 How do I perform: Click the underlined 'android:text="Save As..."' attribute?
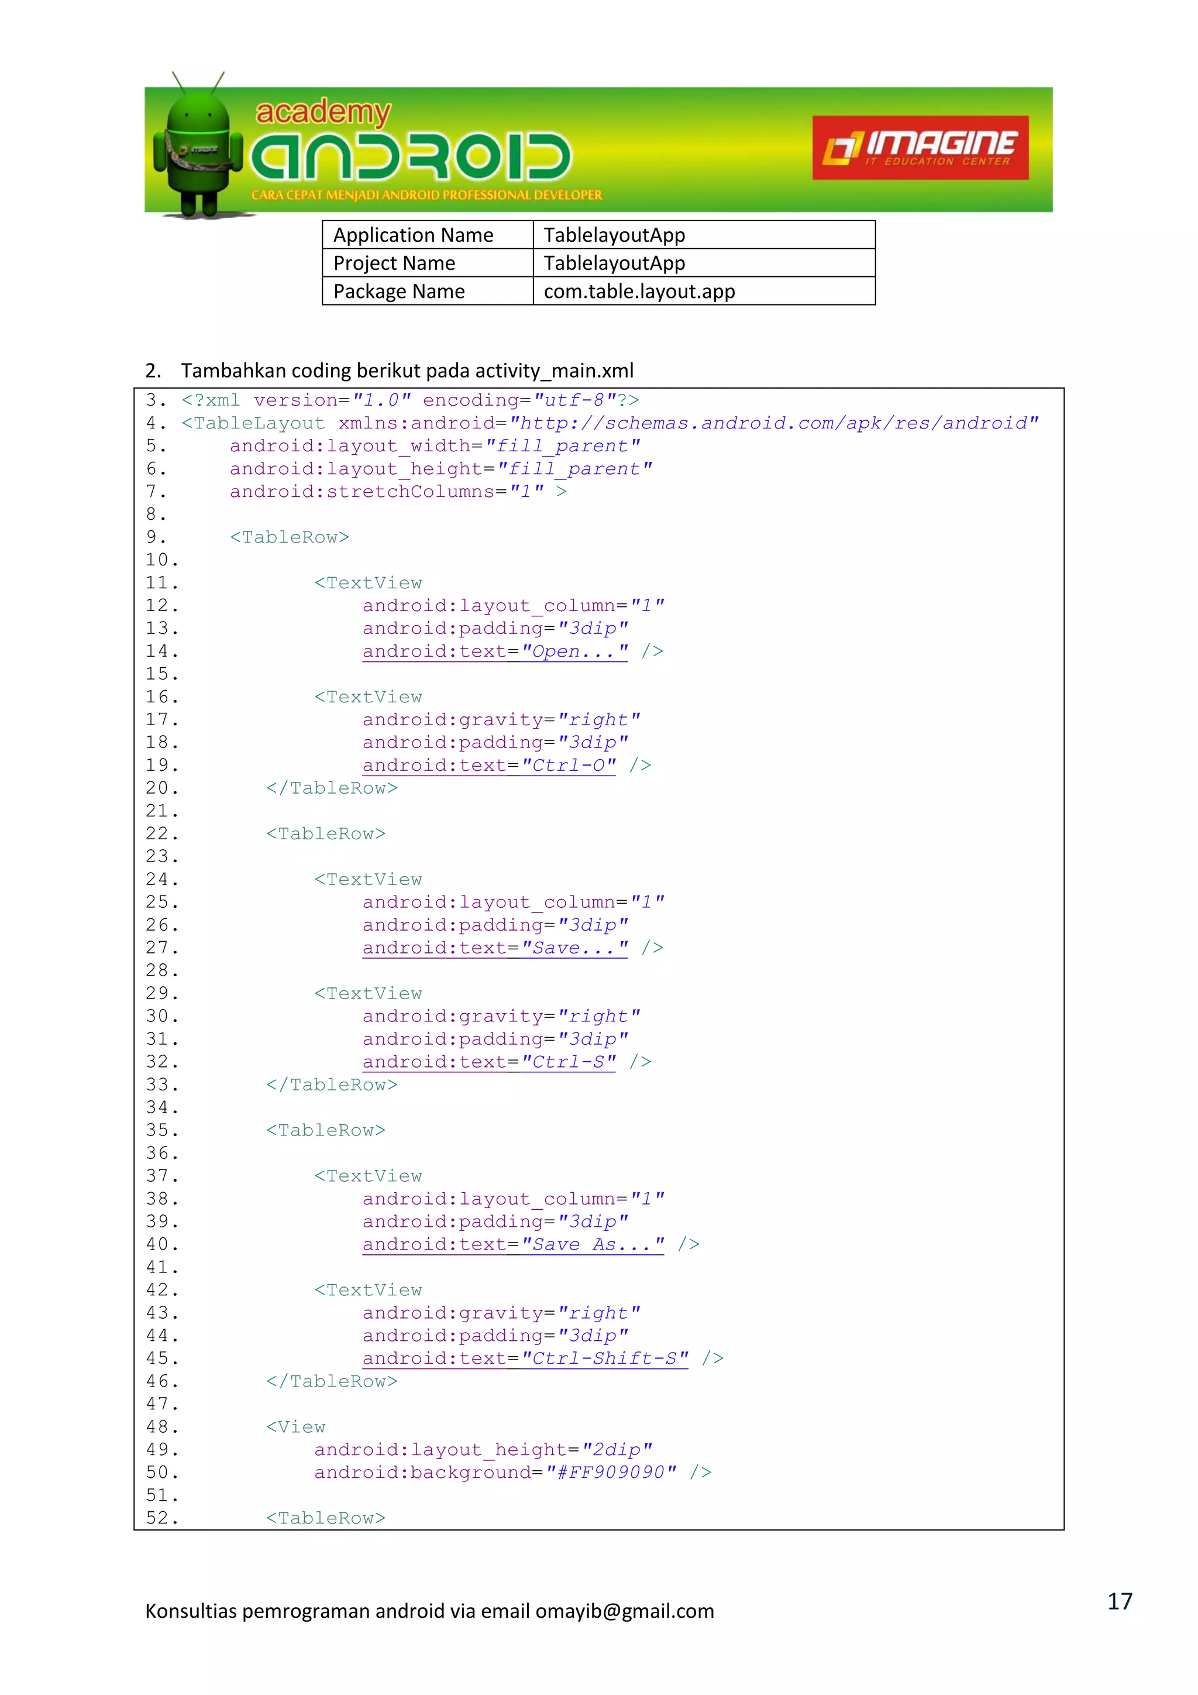pyautogui.click(x=514, y=1245)
